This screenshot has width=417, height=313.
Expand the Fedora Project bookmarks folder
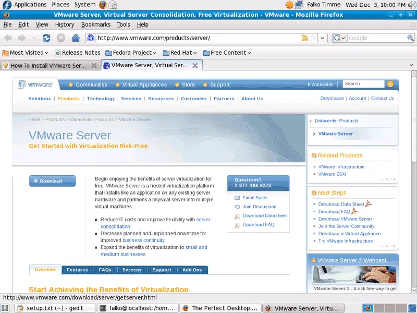[x=131, y=53]
